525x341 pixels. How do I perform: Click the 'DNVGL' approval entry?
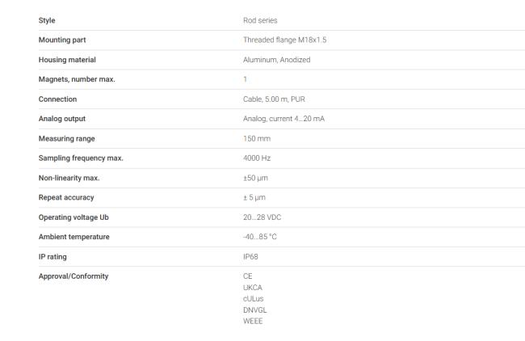tap(254, 309)
